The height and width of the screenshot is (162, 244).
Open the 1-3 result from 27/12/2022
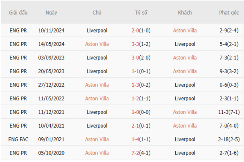pyautogui.click(x=135, y=85)
